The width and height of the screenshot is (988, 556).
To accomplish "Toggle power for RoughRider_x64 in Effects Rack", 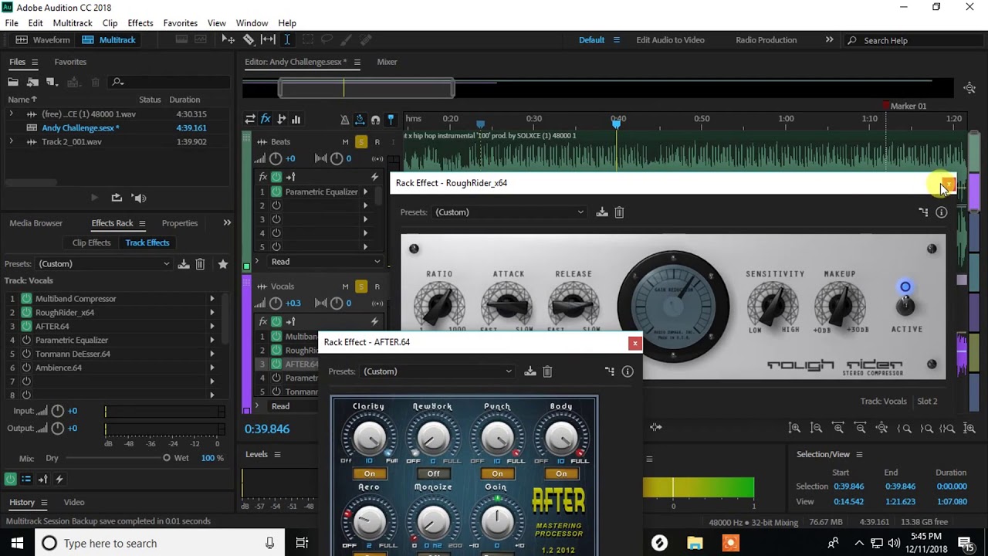I will click(x=26, y=313).
